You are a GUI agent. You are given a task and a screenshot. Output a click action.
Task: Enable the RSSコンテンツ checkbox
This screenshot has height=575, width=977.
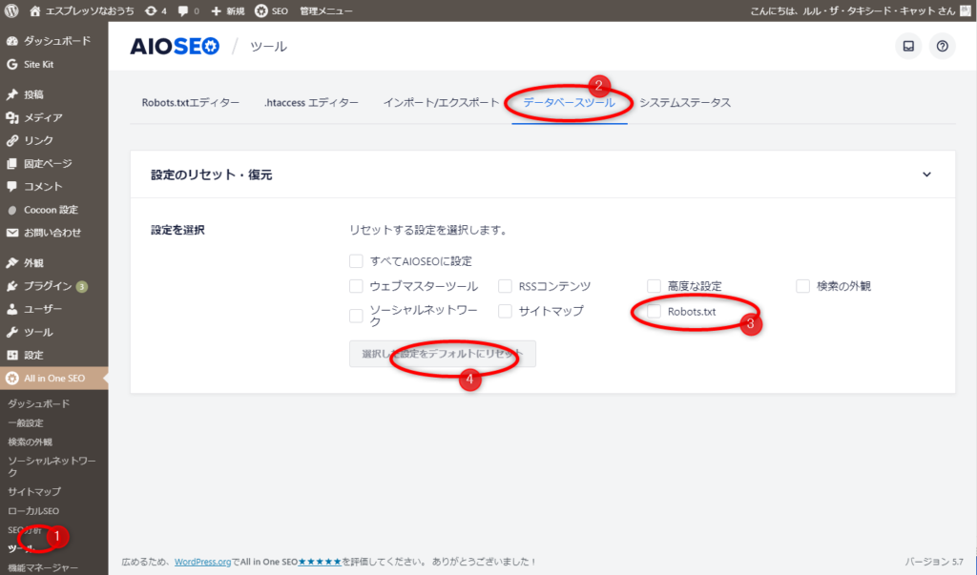[x=505, y=286]
